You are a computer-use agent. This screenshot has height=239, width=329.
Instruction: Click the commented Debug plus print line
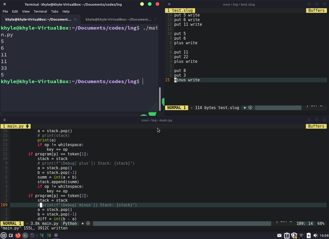(x=86, y=163)
